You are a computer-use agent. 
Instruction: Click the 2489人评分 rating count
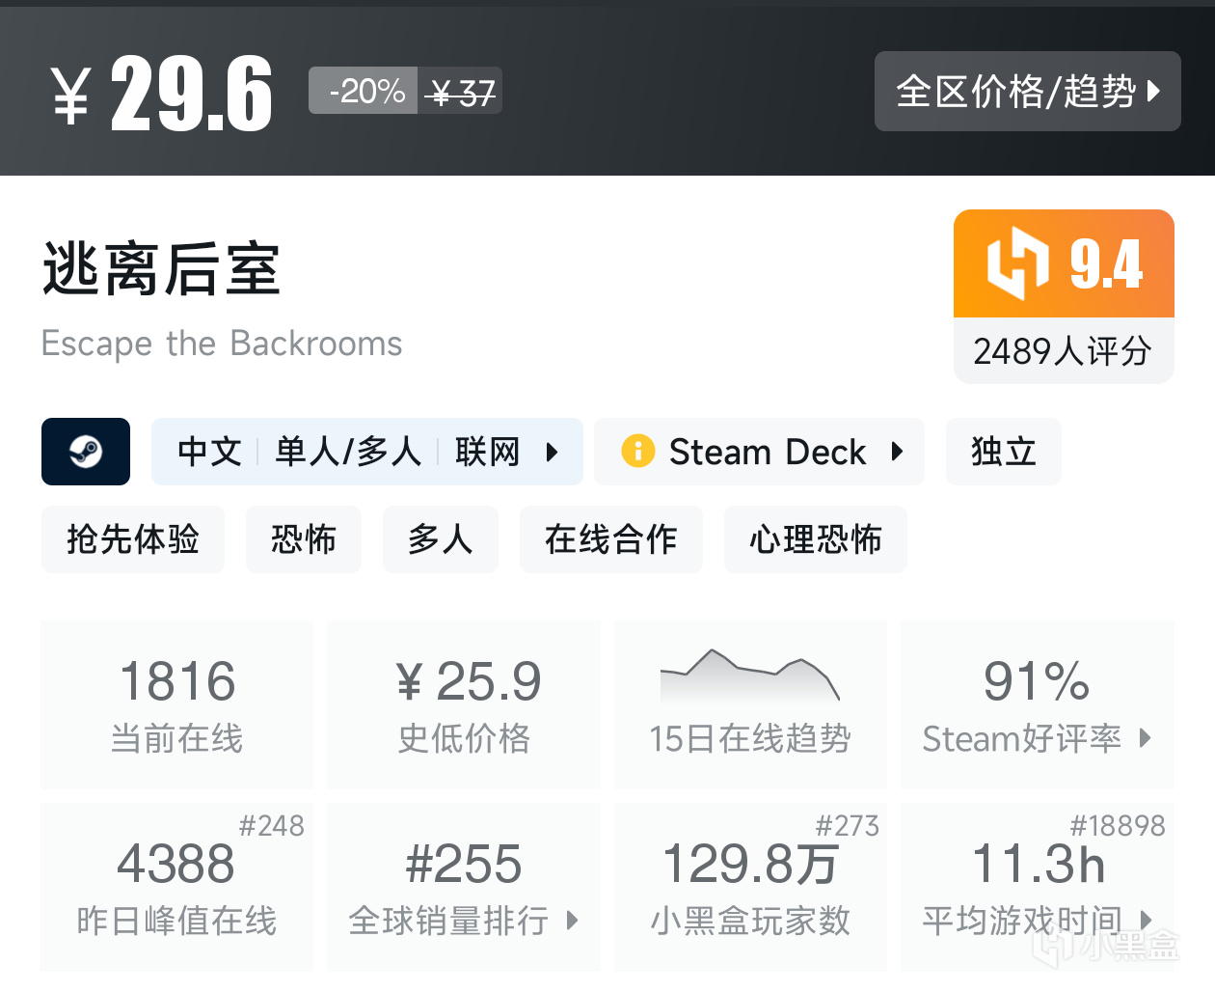1063,351
